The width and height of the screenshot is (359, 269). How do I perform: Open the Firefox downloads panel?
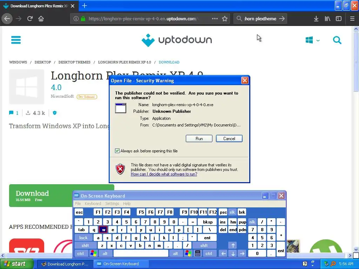click(x=316, y=19)
